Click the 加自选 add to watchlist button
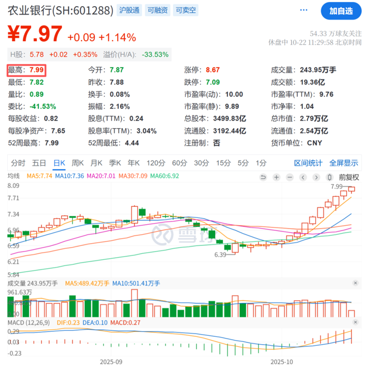372x367 pixels. tap(341, 10)
